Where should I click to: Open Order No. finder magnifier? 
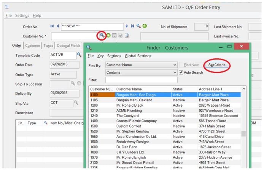tap(138, 26)
